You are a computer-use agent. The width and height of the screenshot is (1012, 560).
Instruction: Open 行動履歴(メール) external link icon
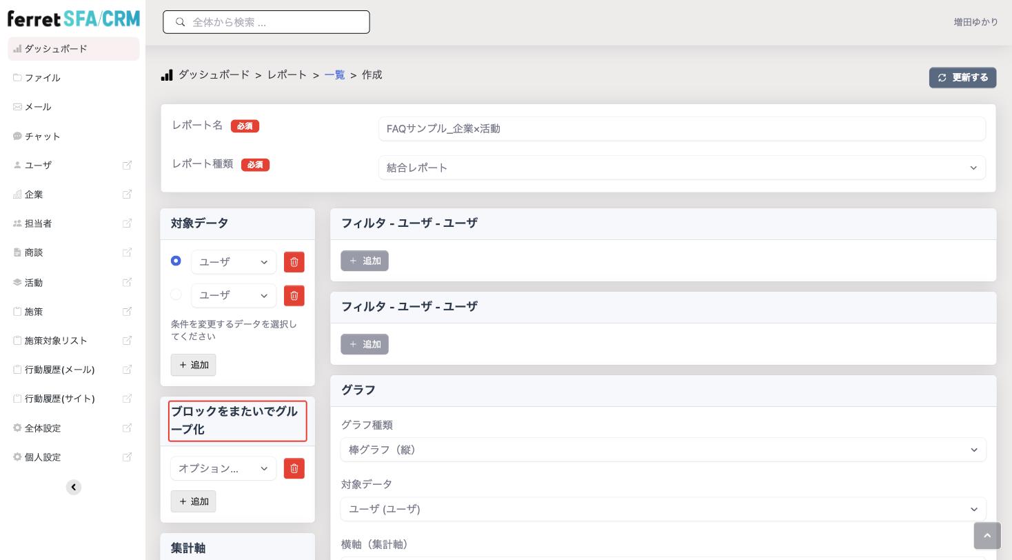[x=127, y=370]
